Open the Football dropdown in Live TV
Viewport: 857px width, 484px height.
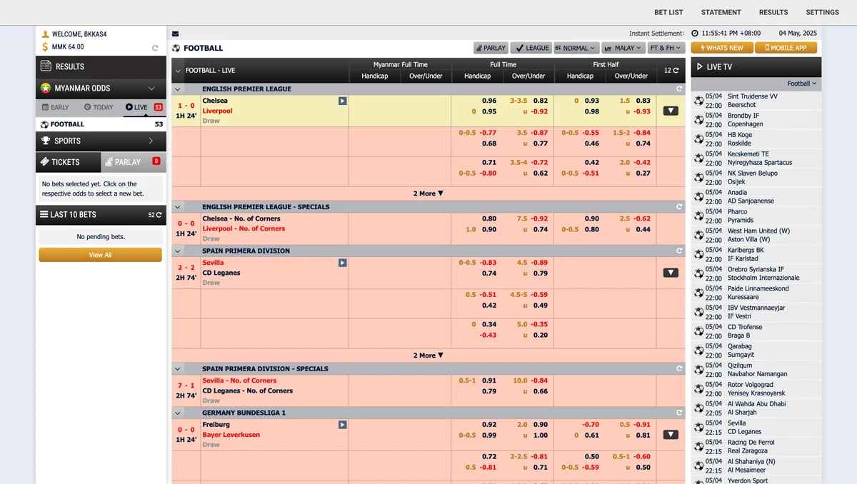click(803, 84)
